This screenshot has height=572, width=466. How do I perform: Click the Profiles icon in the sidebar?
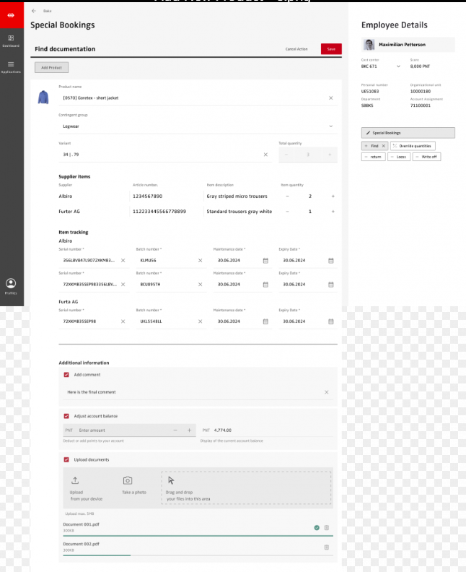click(11, 285)
